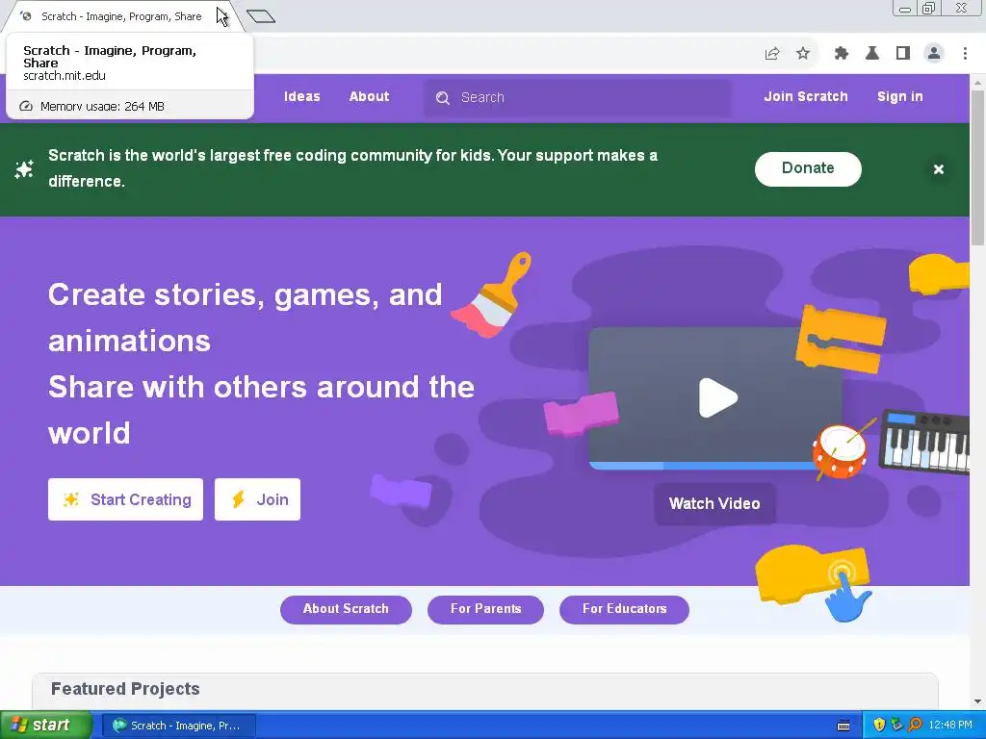Click the taskbar clock showing 12:48 PM
Image resolution: width=986 pixels, height=739 pixels.
(x=949, y=726)
